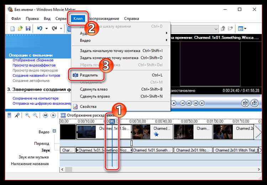Click the highlighted Клип menu
The height and width of the screenshot is (185, 267).
click(78, 18)
